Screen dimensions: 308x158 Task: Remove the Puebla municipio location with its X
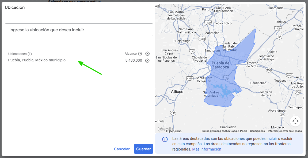pos(147,60)
